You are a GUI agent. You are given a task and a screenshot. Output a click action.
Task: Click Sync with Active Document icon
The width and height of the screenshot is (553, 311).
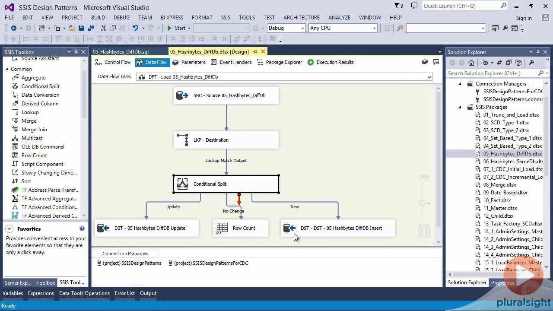pyautogui.click(x=499, y=63)
